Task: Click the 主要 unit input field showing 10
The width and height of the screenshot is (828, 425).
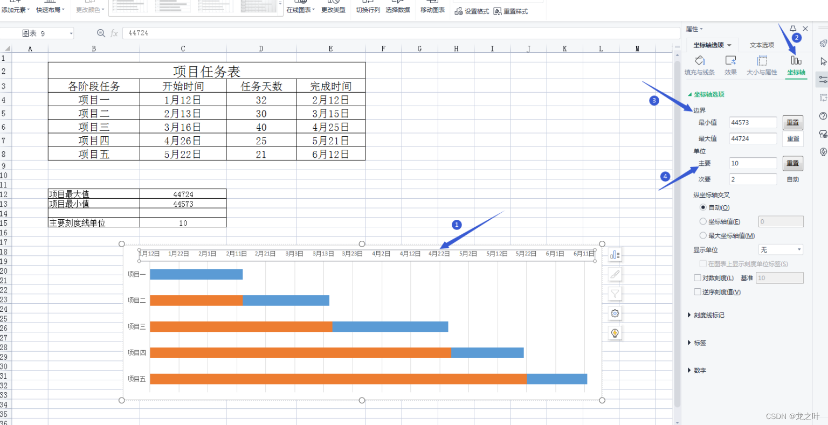Action: (x=753, y=163)
